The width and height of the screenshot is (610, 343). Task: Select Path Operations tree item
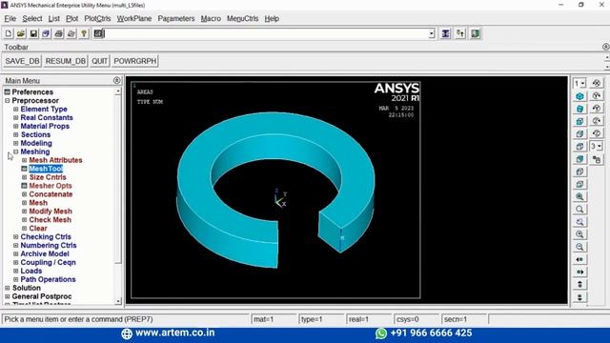point(48,279)
